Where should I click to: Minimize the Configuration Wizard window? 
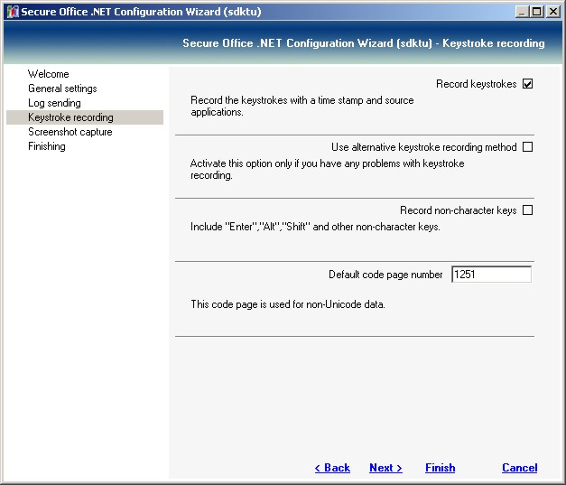524,11
